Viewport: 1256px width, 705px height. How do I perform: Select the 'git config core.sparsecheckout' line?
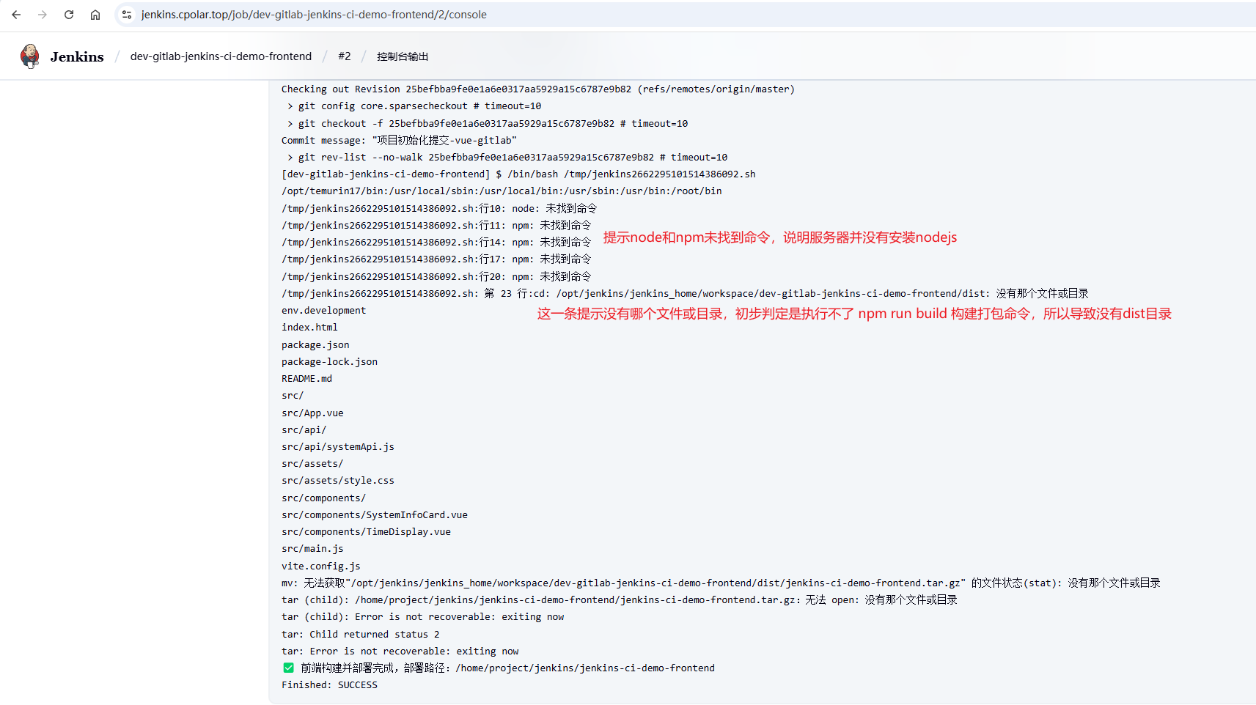coord(414,106)
